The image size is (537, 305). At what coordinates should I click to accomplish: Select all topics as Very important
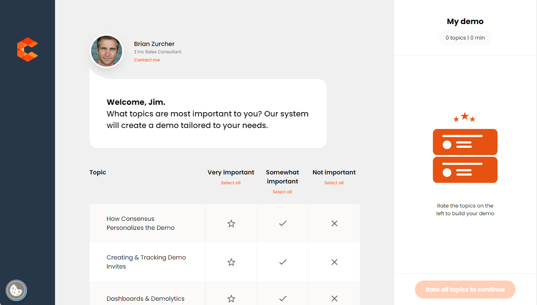[x=231, y=183]
